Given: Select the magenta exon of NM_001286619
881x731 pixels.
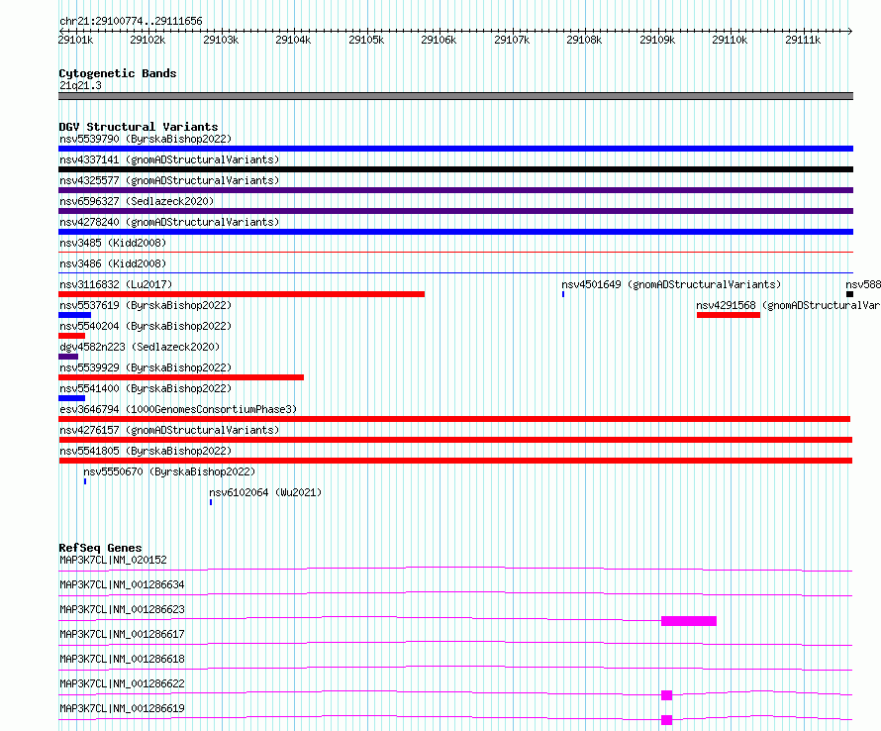Looking at the screenshot, I should click(667, 720).
